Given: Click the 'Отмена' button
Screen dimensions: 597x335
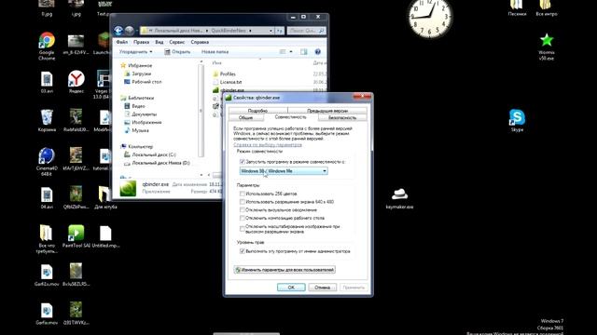Looking at the screenshot, I should point(322,288).
